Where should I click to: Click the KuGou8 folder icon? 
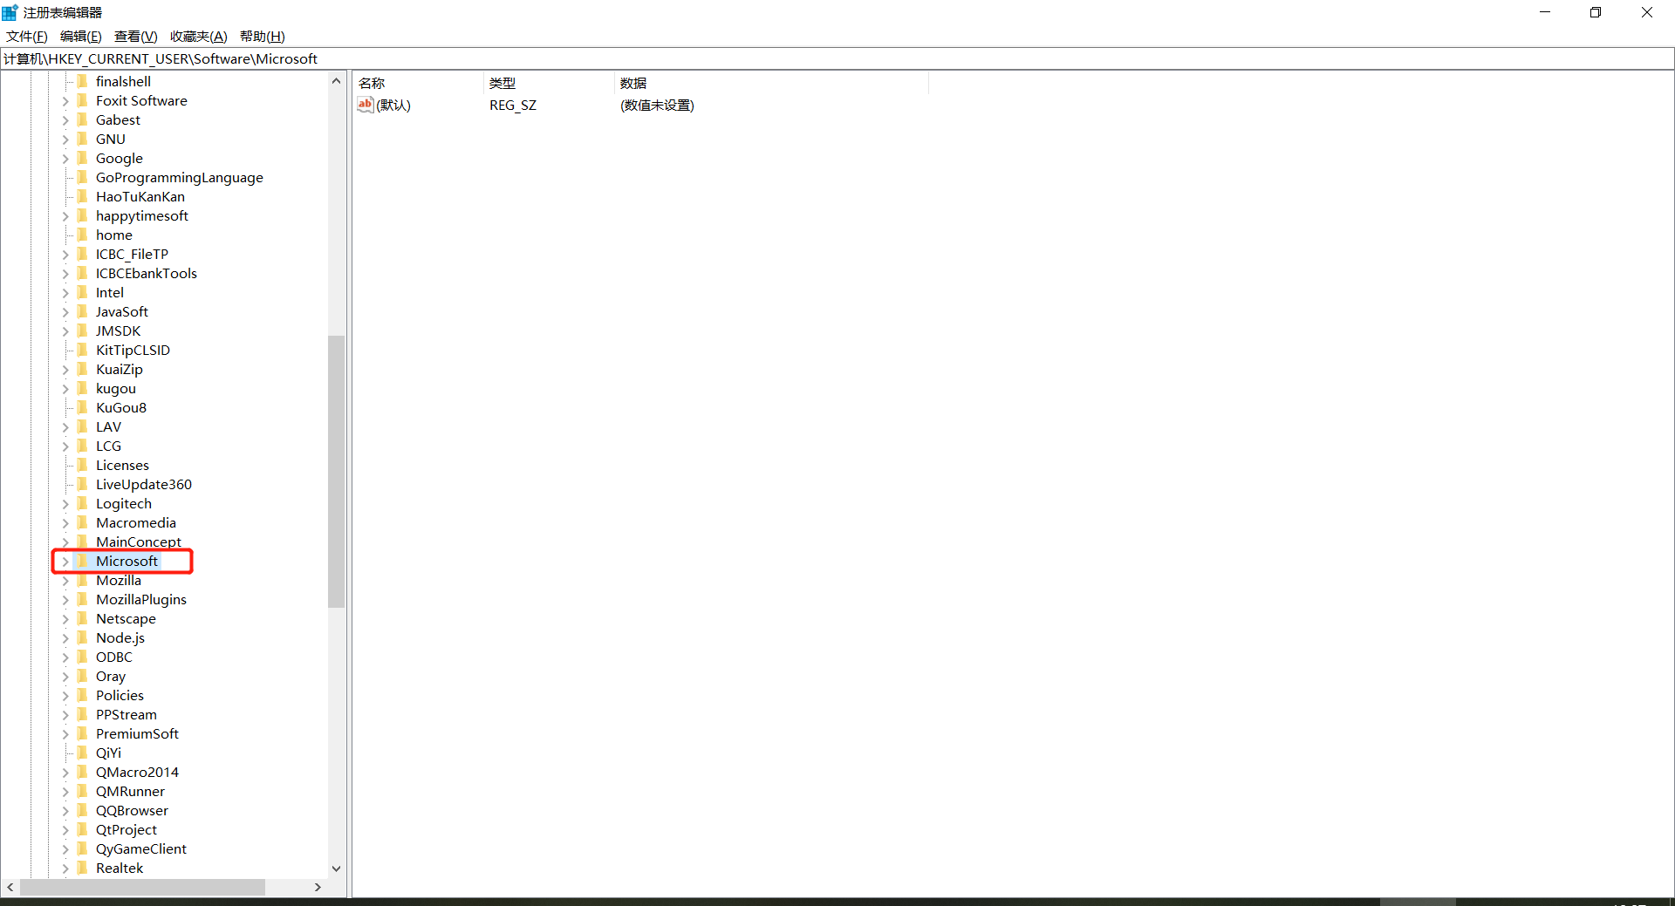click(x=83, y=407)
